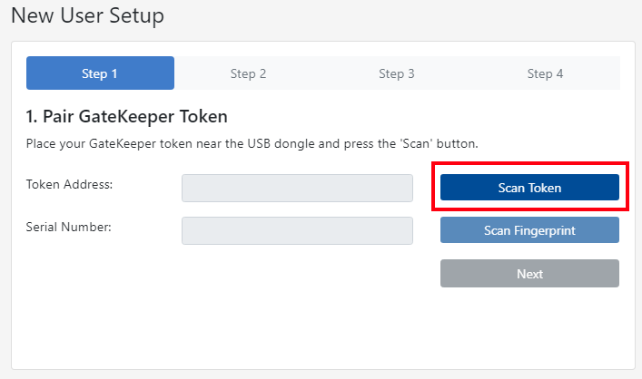
Task: Select the empty box beside Token Address
Action: pos(297,188)
